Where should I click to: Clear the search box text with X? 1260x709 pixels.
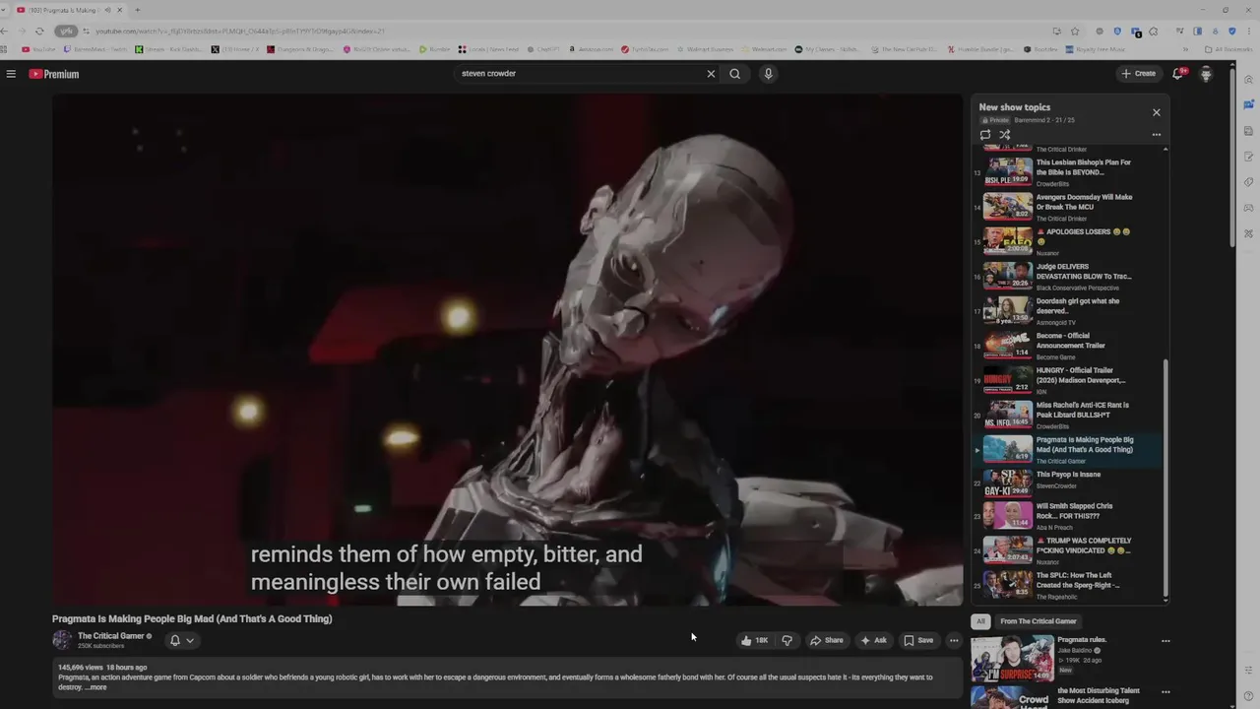tap(711, 74)
